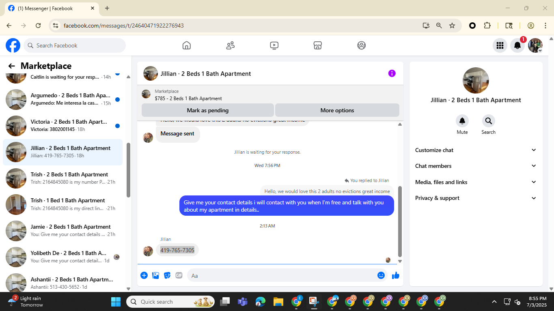Reload the page in Chrome toolbar
This screenshot has height=311, width=554.
click(38, 26)
